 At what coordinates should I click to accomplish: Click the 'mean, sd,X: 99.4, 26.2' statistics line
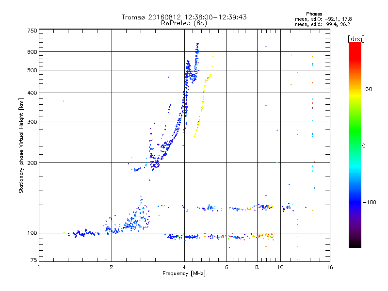(x=323, y=24)
